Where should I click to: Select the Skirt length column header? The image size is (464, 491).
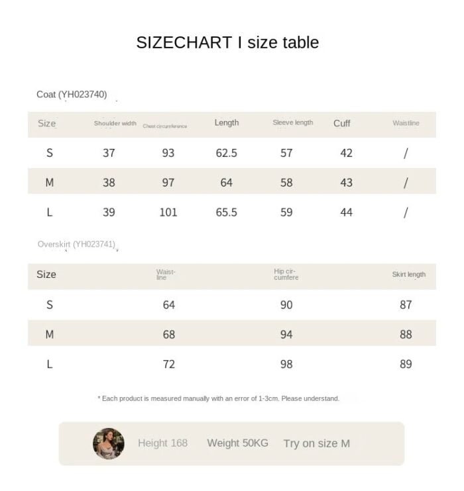point(409,275)
